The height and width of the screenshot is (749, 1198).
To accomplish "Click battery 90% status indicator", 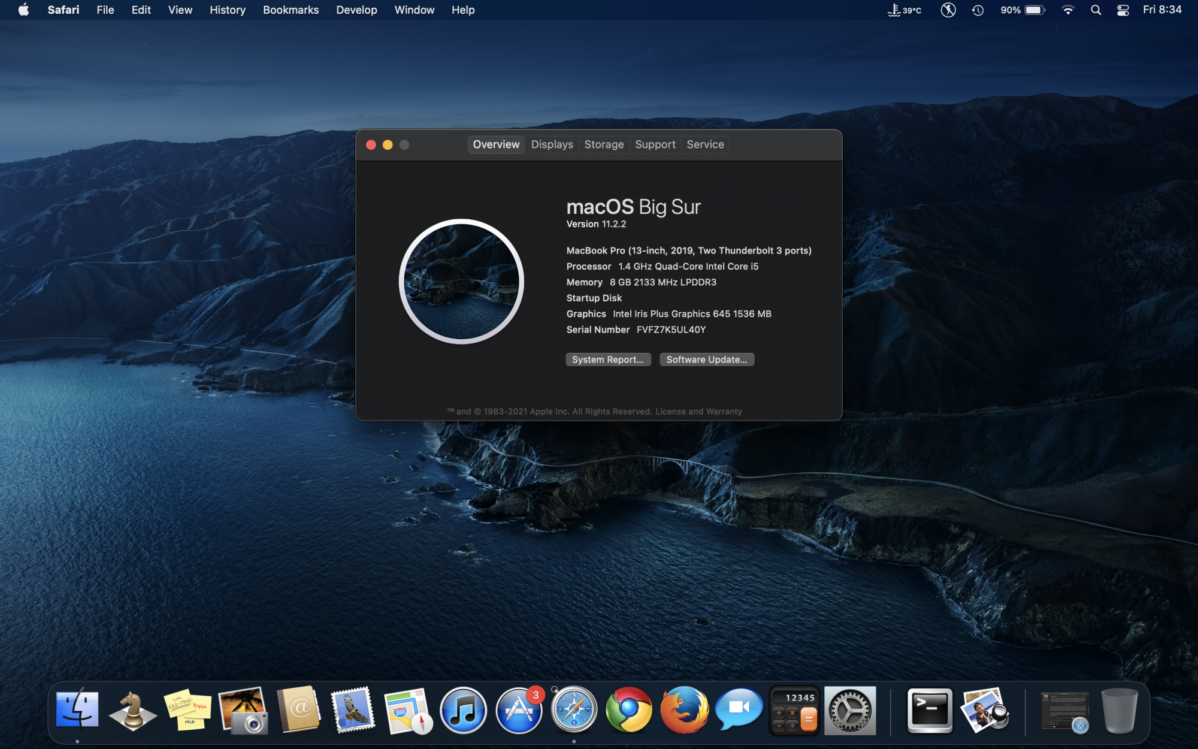I will point(1022,10).
